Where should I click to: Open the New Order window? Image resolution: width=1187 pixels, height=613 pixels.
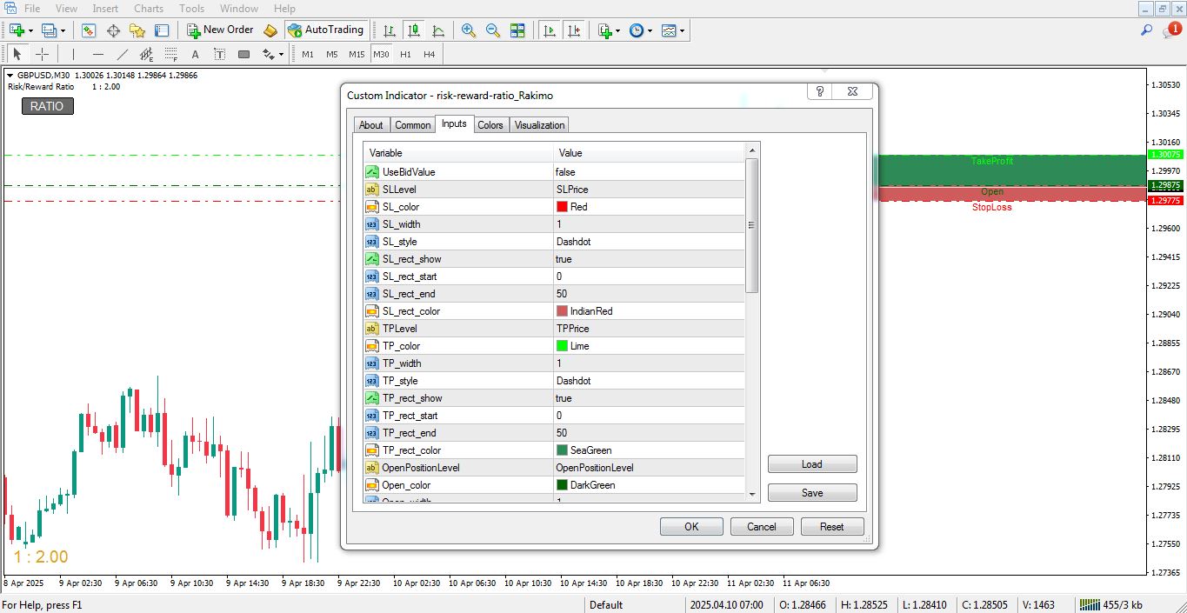(x=220, y=29)
